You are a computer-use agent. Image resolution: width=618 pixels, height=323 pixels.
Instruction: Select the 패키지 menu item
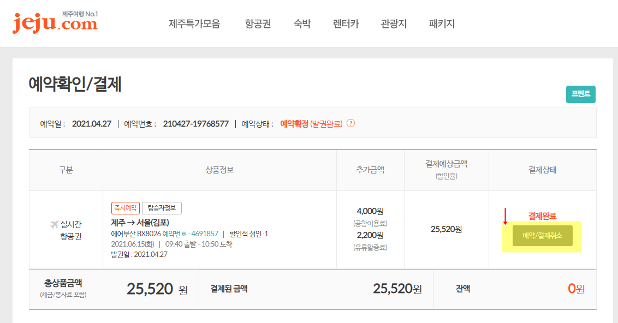tap(442, 23)
